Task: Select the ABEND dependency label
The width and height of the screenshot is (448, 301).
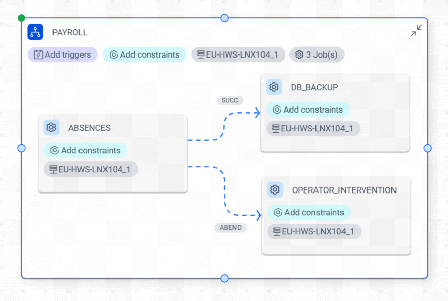Action: [230, 228]
